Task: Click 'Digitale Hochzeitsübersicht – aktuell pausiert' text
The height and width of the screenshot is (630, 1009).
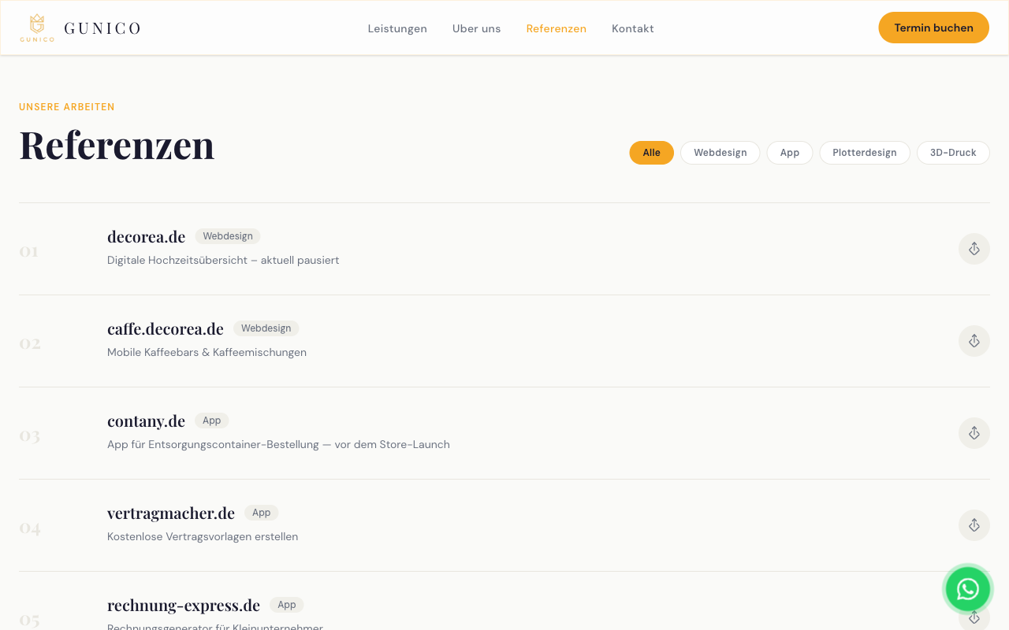Action: (x=223, y=260)
